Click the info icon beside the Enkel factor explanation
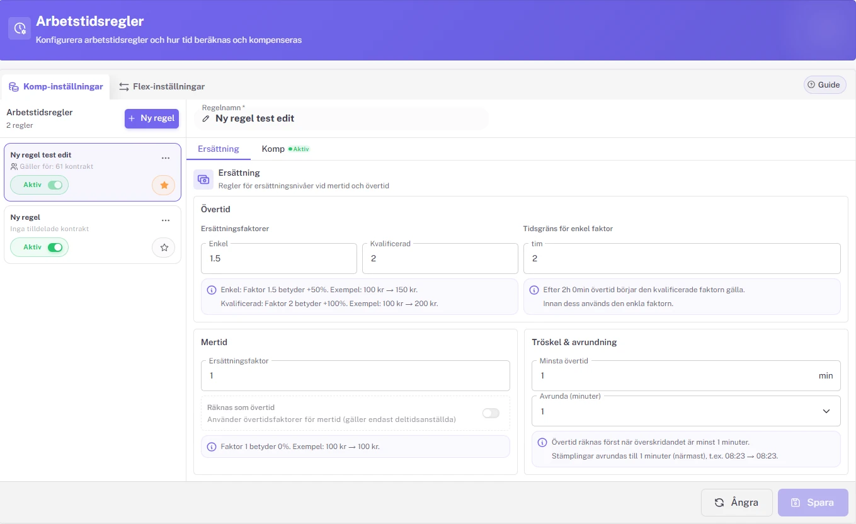The height and width of the screenshot is (524, 856). (212, 290)
